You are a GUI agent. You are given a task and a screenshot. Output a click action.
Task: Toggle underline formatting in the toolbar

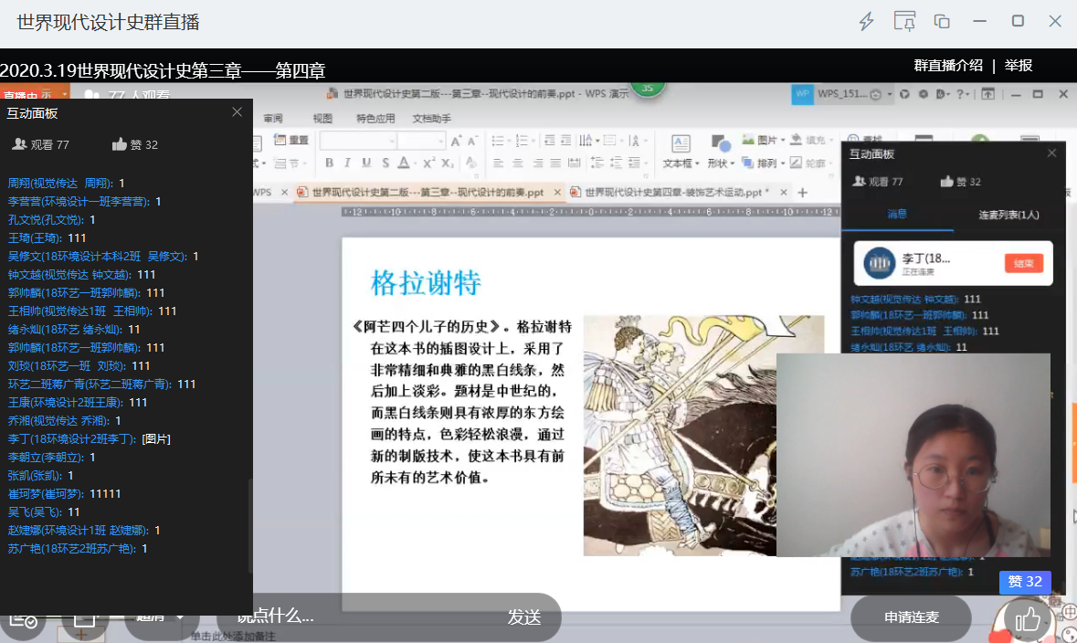pos(366,163)
